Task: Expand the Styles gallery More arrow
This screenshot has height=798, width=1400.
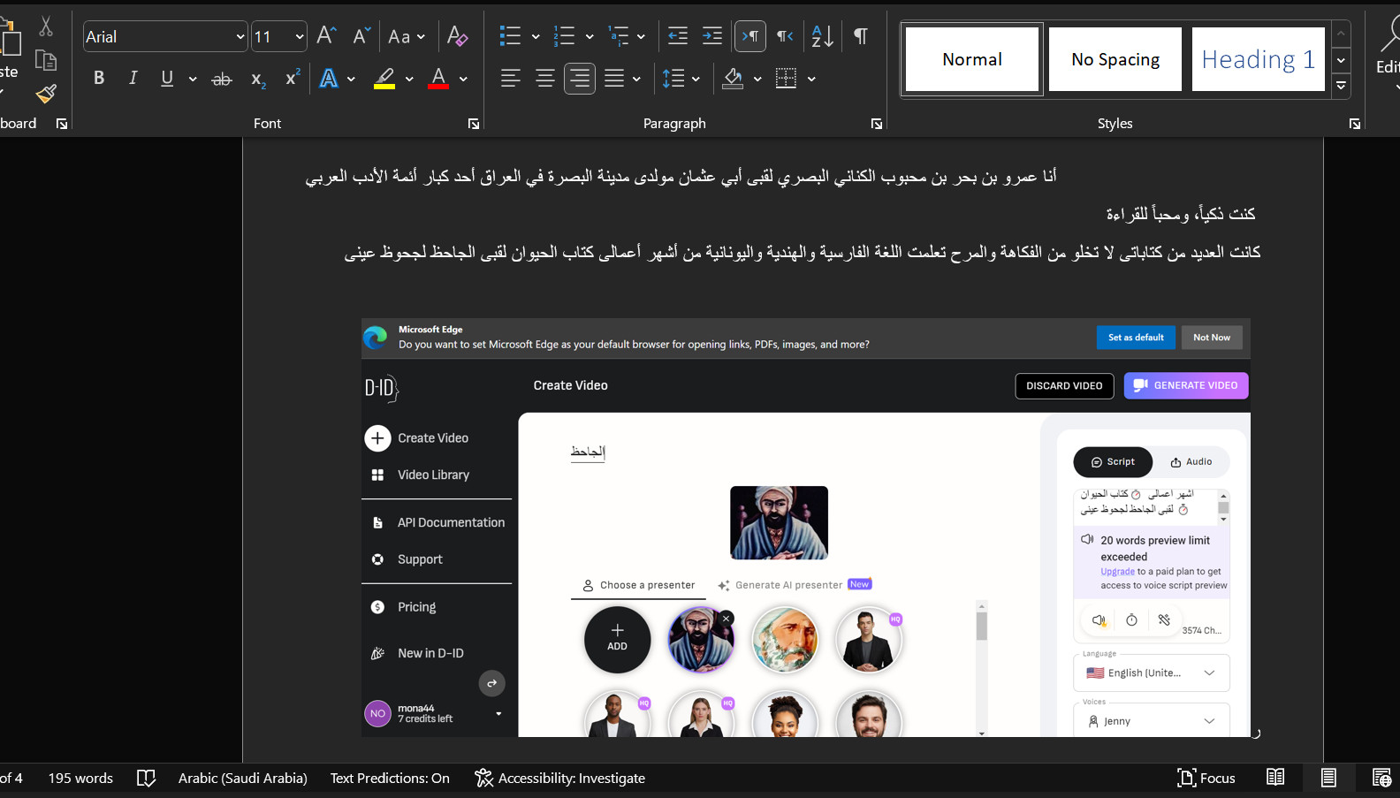Action: [1341, 86]
